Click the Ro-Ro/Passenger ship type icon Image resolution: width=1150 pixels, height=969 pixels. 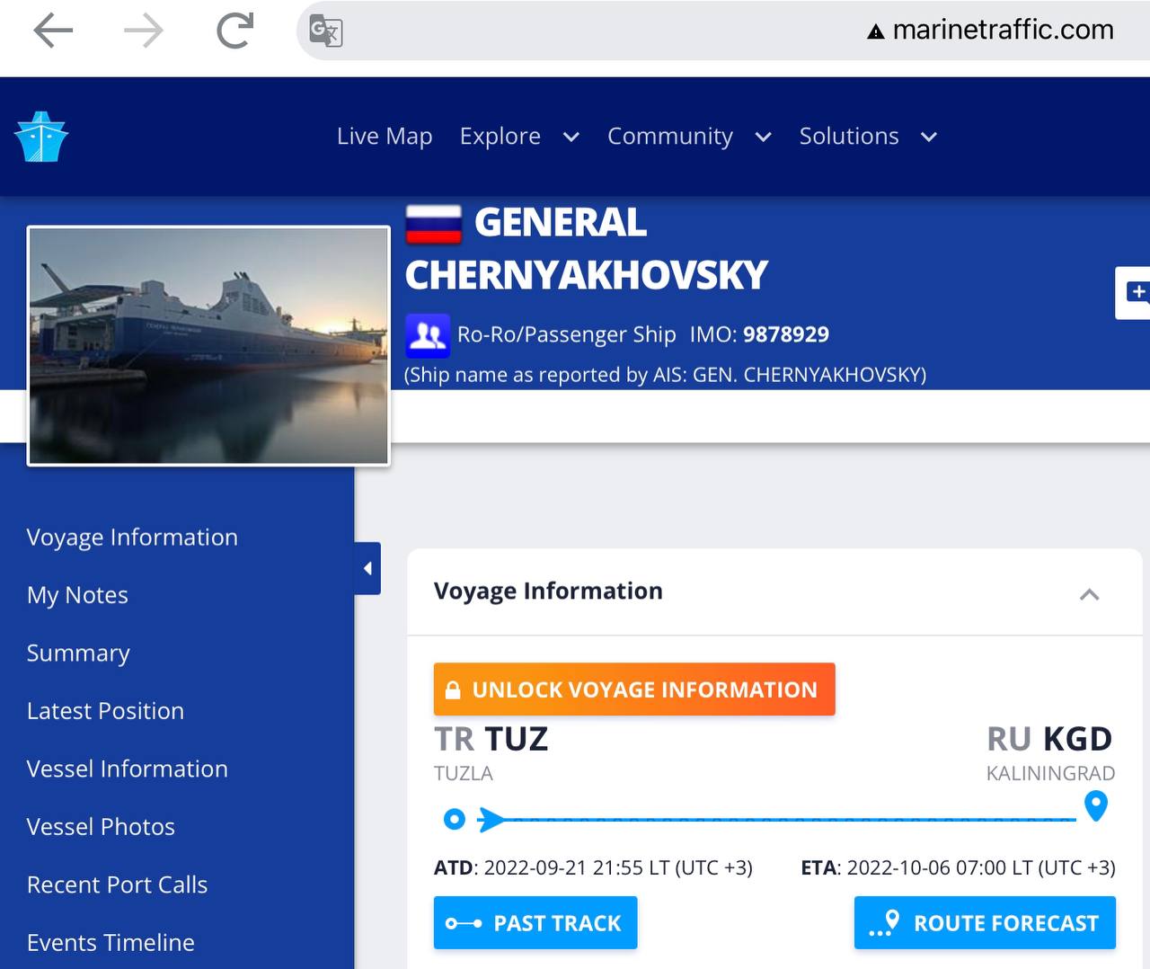pyautogui.click(x=428, y=335)
